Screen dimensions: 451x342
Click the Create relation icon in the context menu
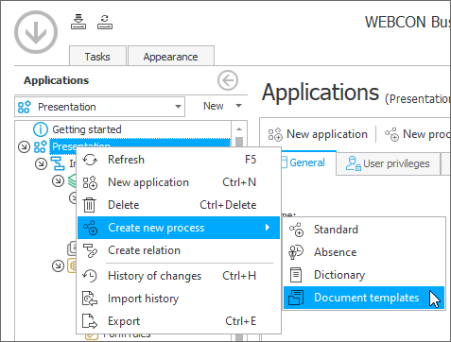point(90,250)
